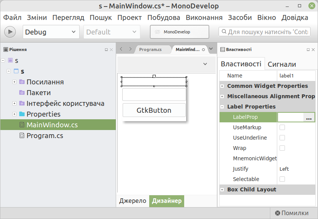Viewport: 318px width, 219px height.
Task: Click the GtkButton in the designer
Action: coord(154,110)
